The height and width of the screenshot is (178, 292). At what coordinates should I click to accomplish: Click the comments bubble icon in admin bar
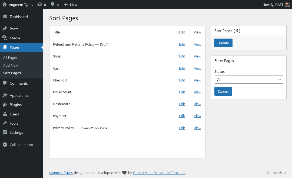(x=53, y=5)
